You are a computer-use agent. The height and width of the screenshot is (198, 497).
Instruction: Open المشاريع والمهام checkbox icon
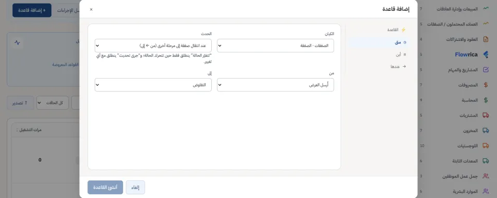486,70
